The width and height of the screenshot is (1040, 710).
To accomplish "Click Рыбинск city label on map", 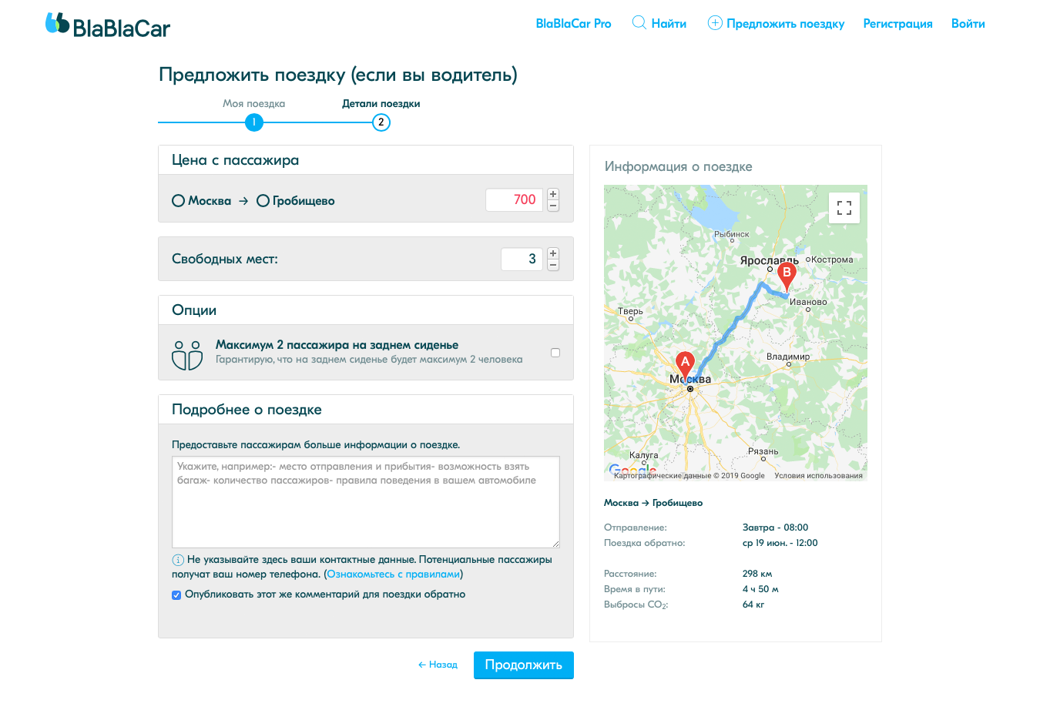I will tap(731, 234).
